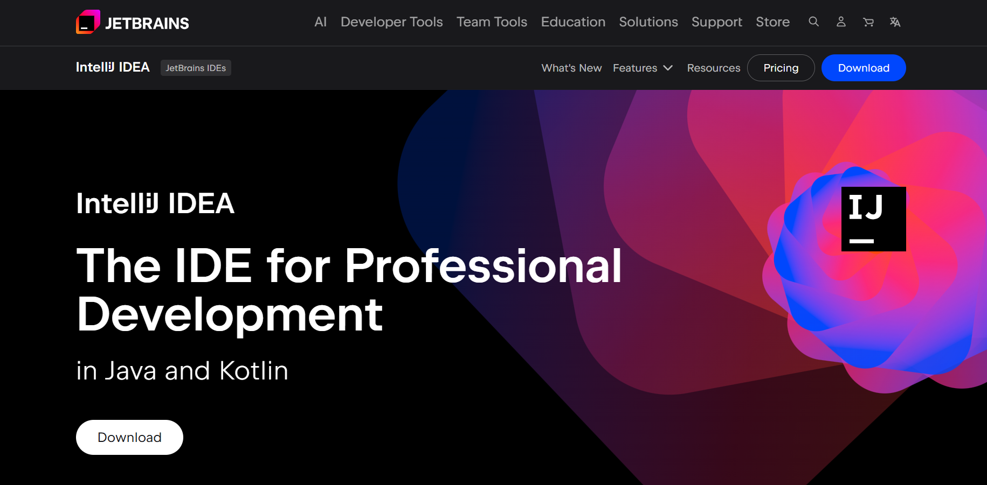Viewport: 987px width, 485px height.
Task: Open the search magnifier icon
Action: click(813, 22)
